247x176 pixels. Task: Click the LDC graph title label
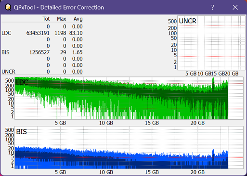click(x=22, y=82)
